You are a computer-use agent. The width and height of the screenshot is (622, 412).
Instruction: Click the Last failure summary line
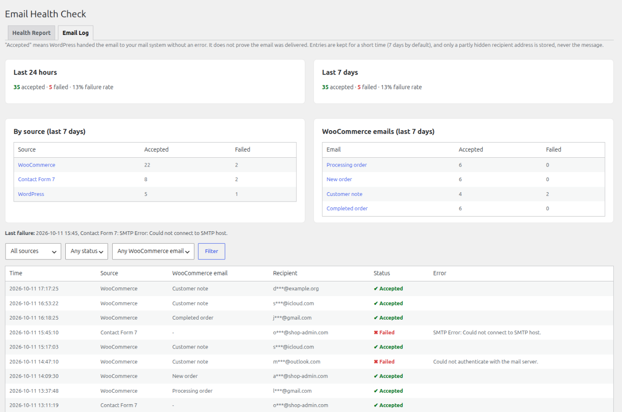(116, 233)
